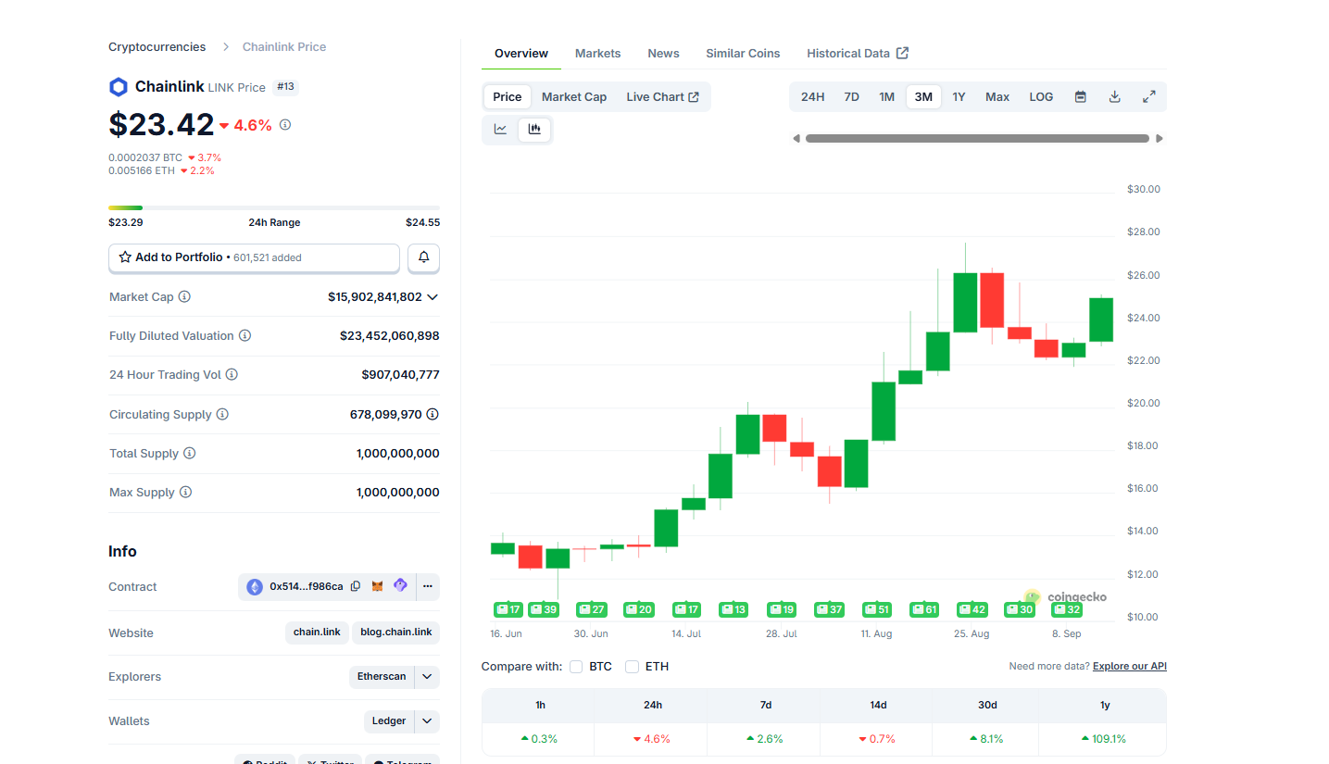
Task: Expand the Market Cap value chevron
Action: pos(432,297)
